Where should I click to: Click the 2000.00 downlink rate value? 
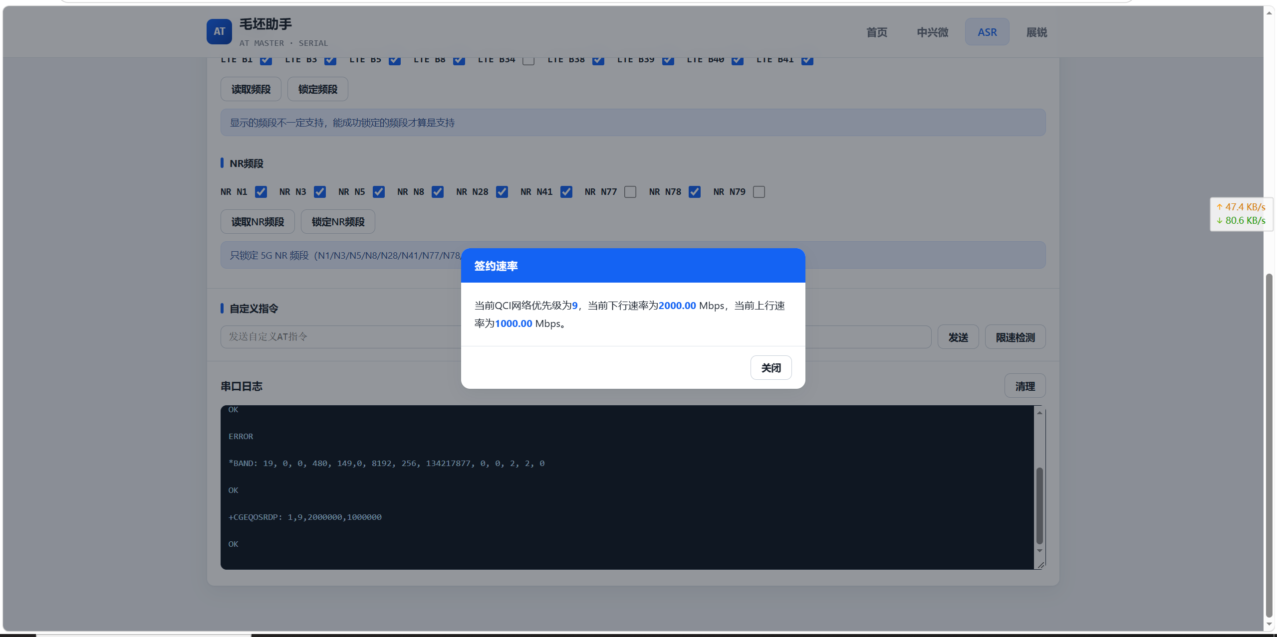[677, 306]
